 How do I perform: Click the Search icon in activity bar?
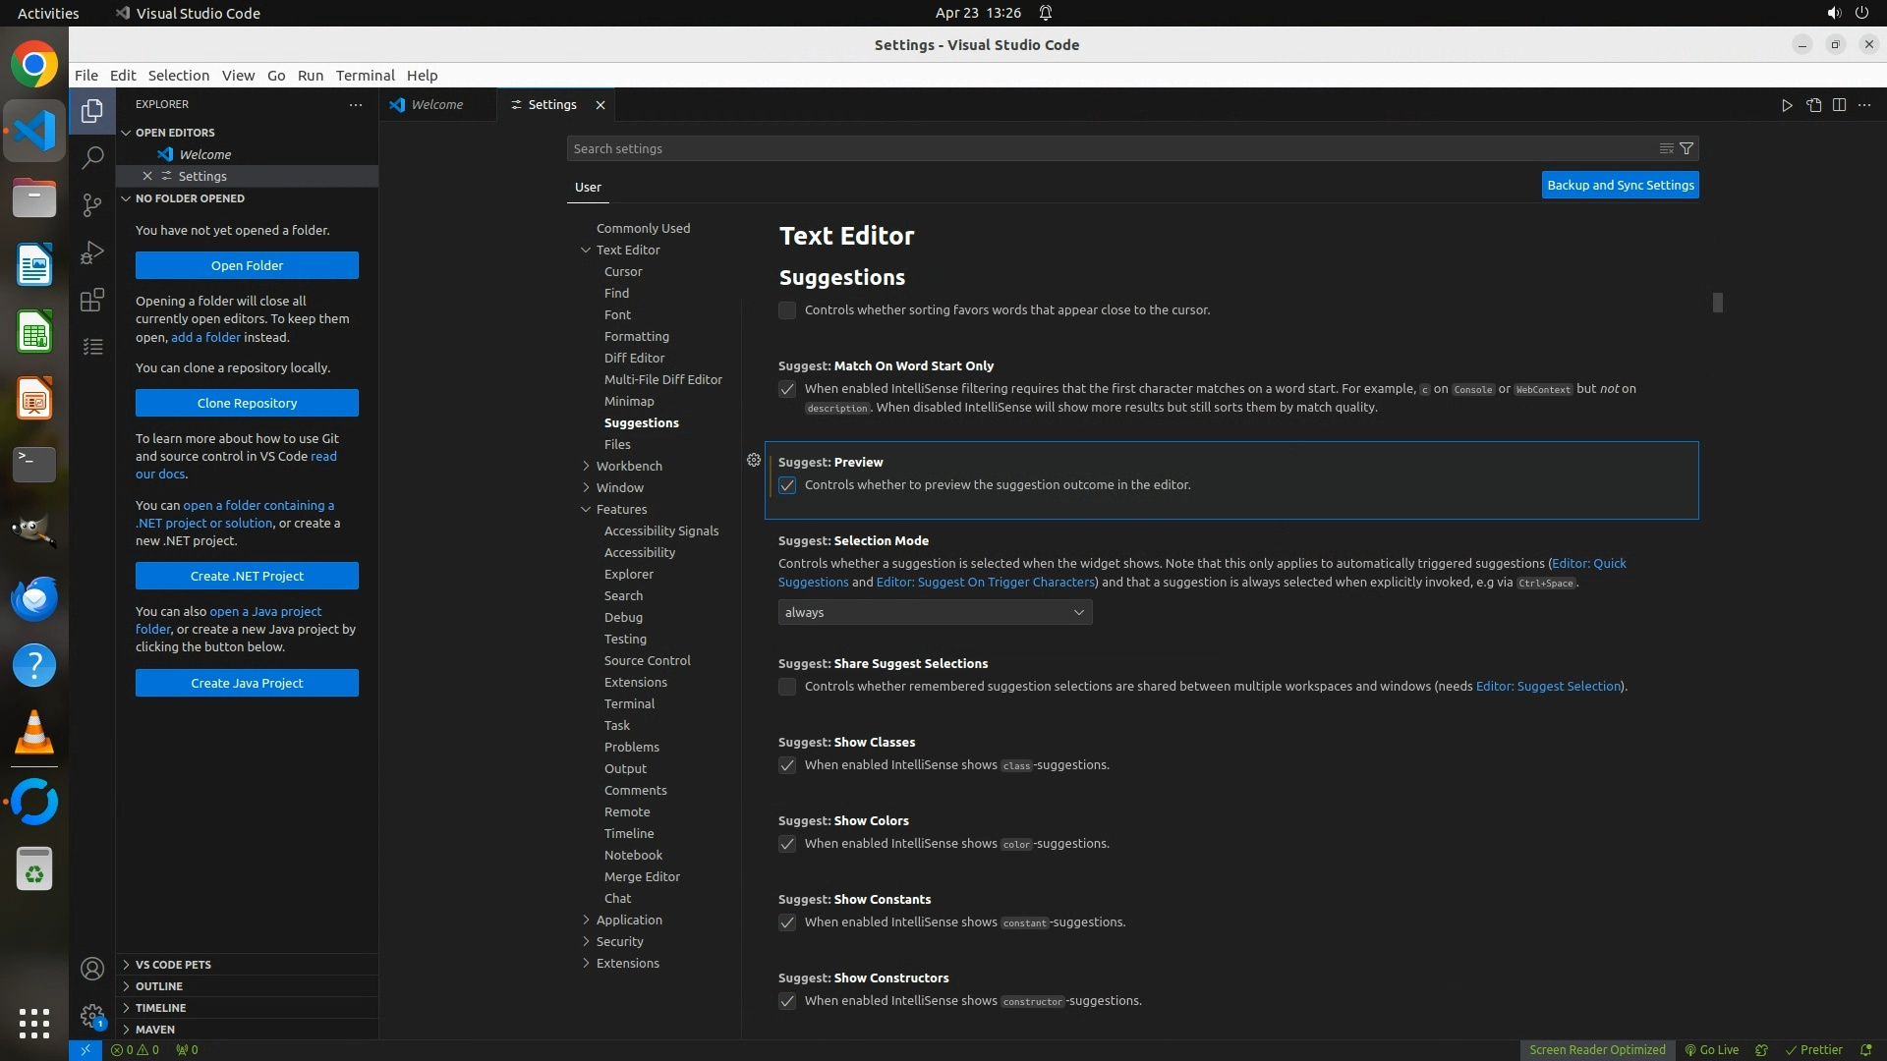[92, 157]
